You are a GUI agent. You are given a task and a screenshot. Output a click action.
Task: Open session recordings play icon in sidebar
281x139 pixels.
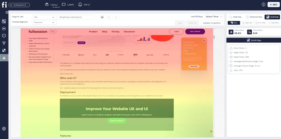click(x=4, y=29)
